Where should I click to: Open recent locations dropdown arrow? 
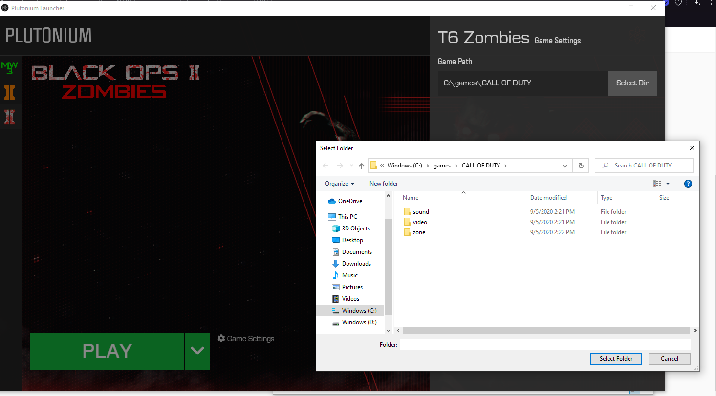pos(351,166)
